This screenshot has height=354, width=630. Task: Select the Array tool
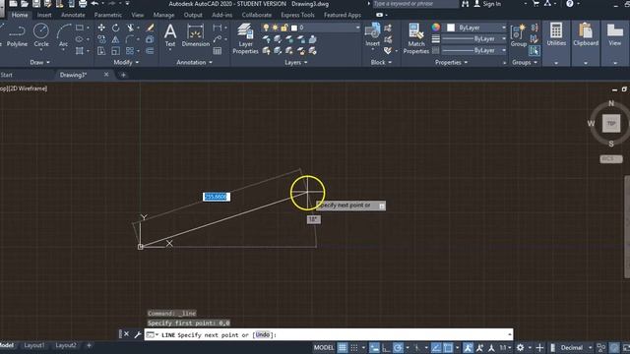pos(129,51)
